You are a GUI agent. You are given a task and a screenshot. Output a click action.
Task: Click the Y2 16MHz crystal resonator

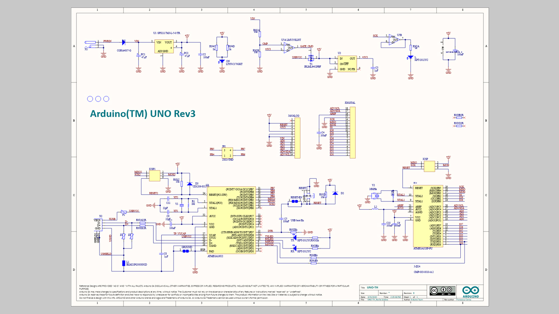point(376,195)
